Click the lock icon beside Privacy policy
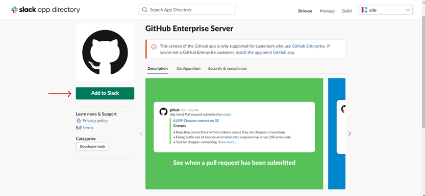The height and width of the screenshot is (196, 425). [79, 121]
